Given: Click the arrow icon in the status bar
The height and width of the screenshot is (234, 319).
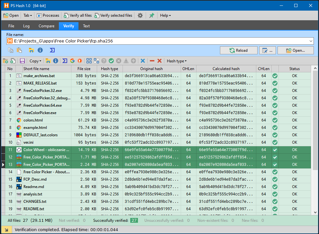Looking at the screenshot, I should (x=6, y=230).
